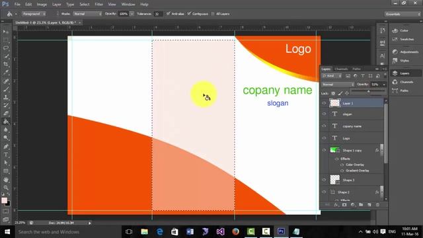Lock position icon in Layers panel

point(347,93)
